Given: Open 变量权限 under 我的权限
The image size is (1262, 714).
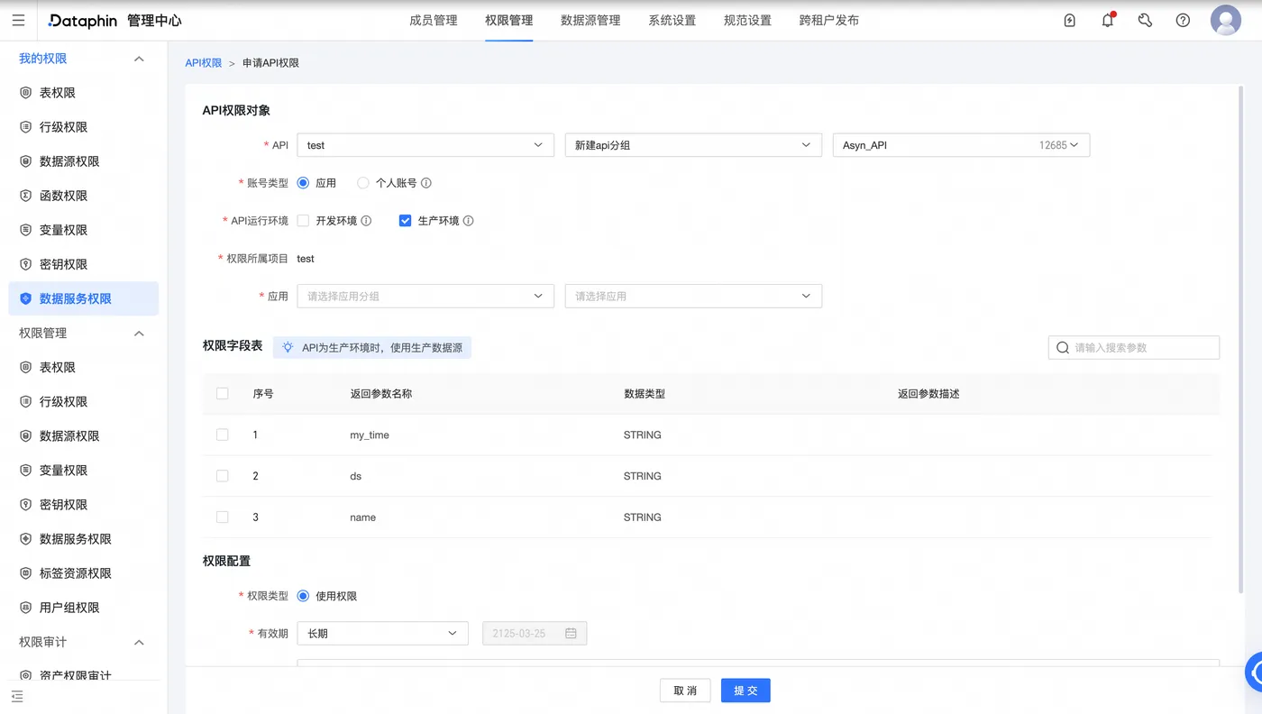Looking at the screenshot, I should coord(83,230).
